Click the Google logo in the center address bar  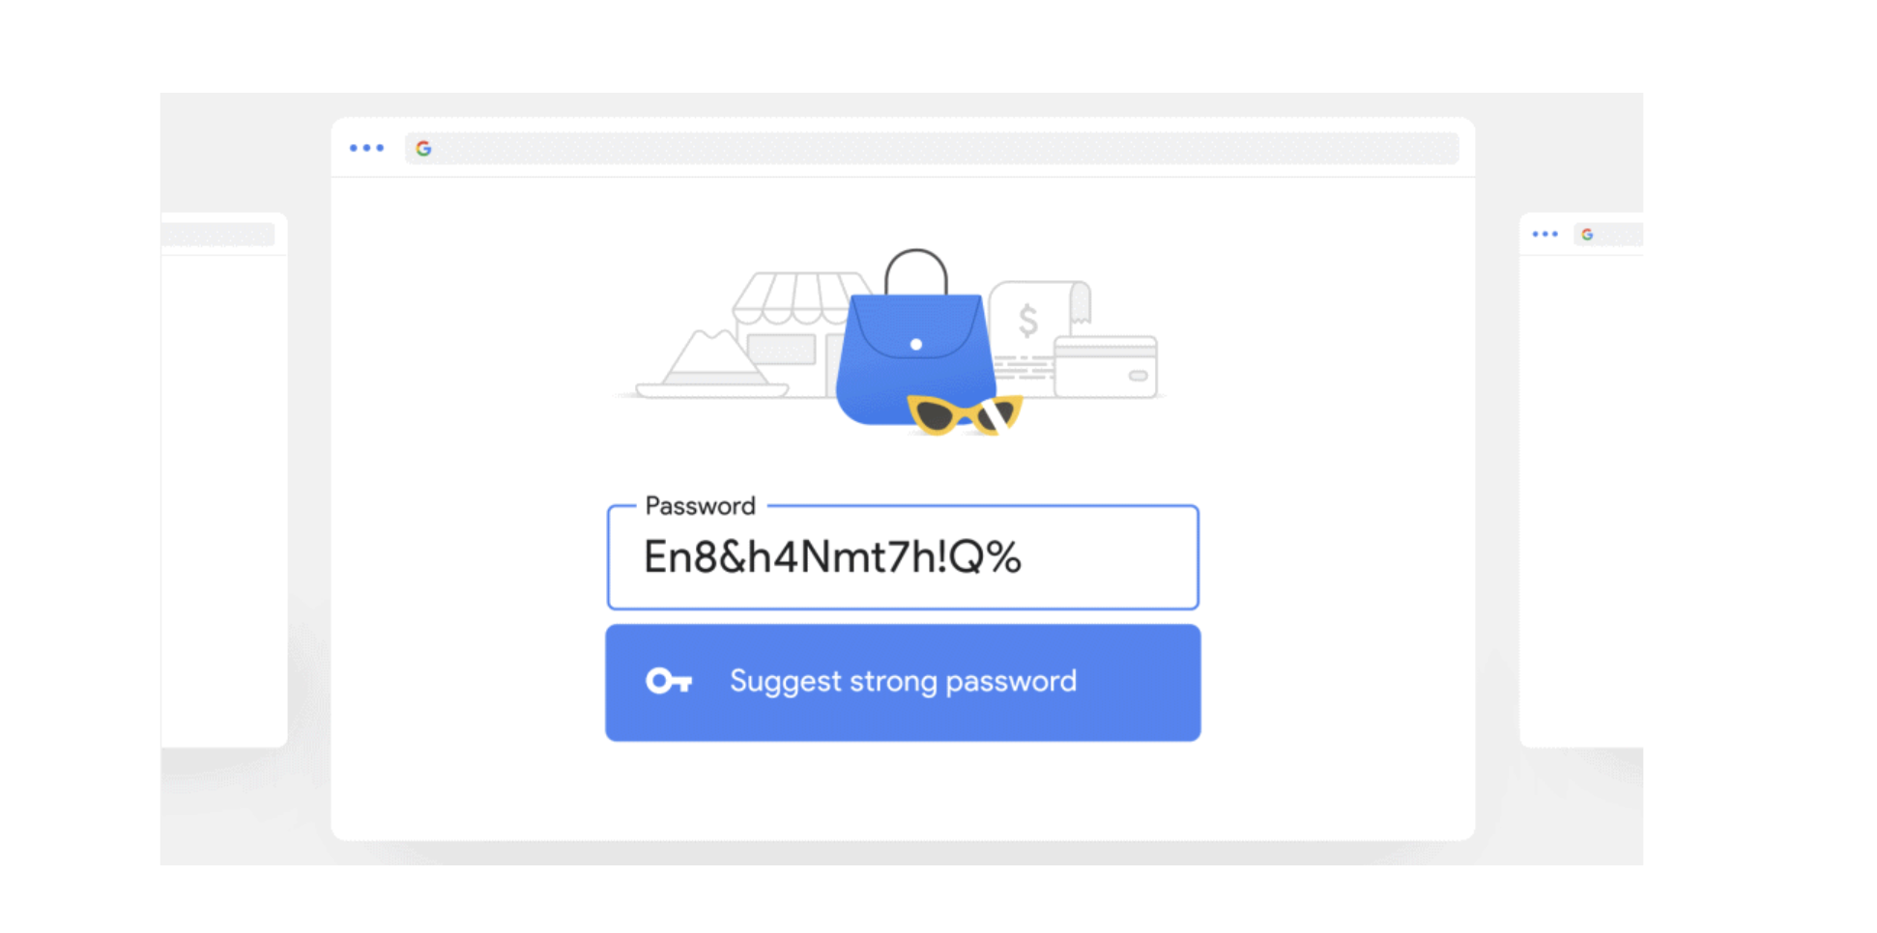tap(423, 149)
